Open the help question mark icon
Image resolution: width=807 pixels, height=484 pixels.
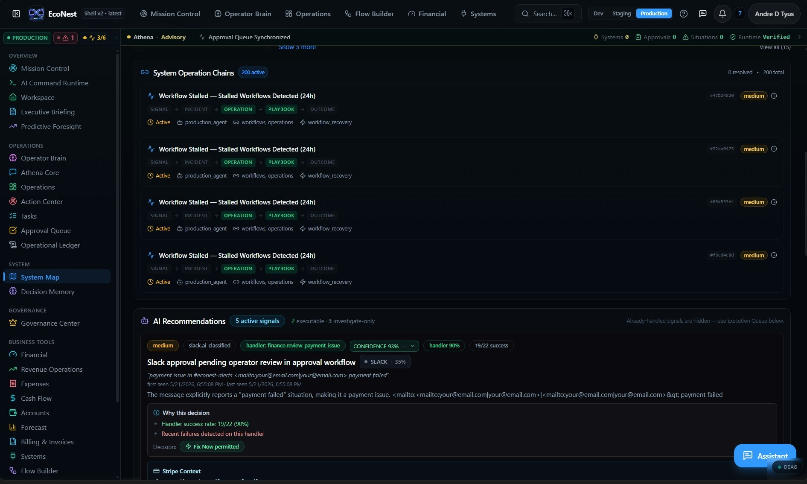point(684,14)
